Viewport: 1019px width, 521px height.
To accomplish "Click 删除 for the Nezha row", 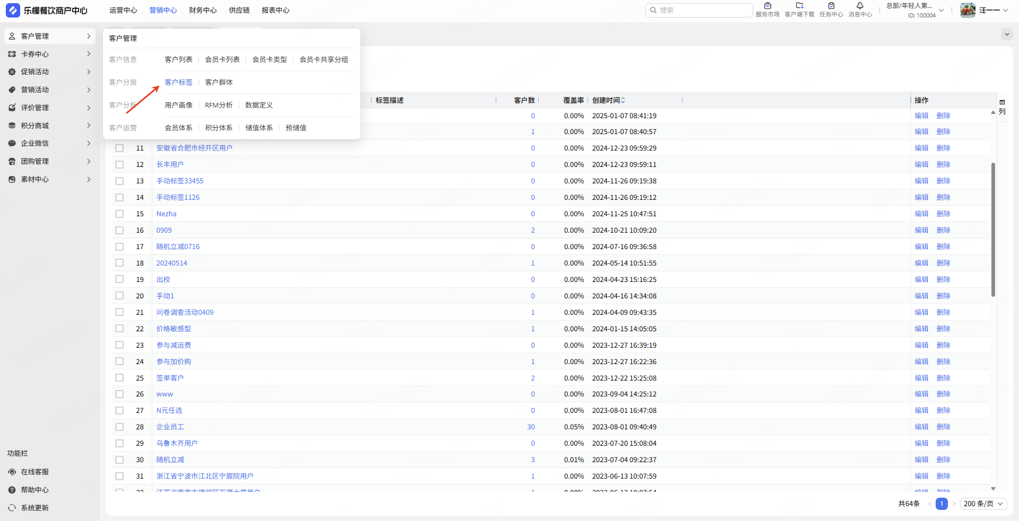I will click(x=943, y=214).
